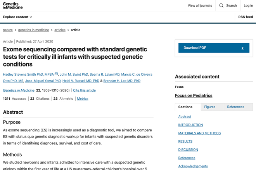
Task: Open author Brendan H. Lee MD, PhD
Action: [x=122, y=81]
